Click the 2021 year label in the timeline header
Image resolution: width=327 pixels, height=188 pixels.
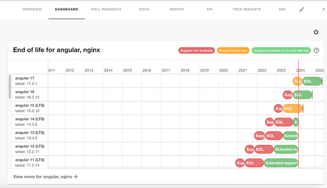coord(243,70)
